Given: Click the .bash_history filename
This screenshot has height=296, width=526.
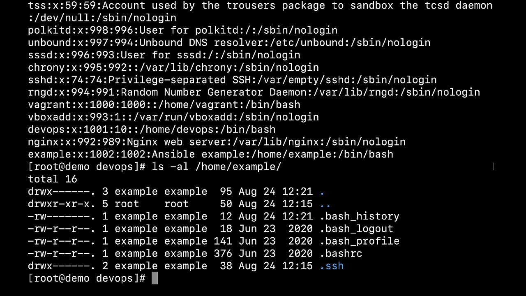Looking at the screenshot, I should tap(359, 216).
